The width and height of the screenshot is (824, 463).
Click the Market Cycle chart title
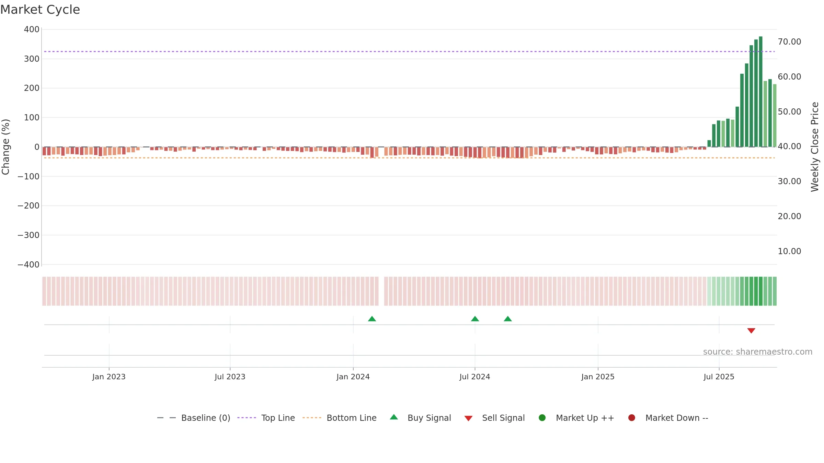40,10
